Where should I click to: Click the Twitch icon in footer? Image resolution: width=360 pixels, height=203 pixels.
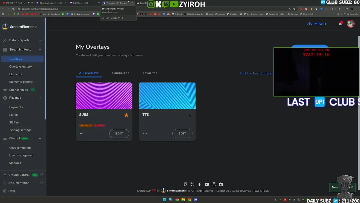point(185,184)
